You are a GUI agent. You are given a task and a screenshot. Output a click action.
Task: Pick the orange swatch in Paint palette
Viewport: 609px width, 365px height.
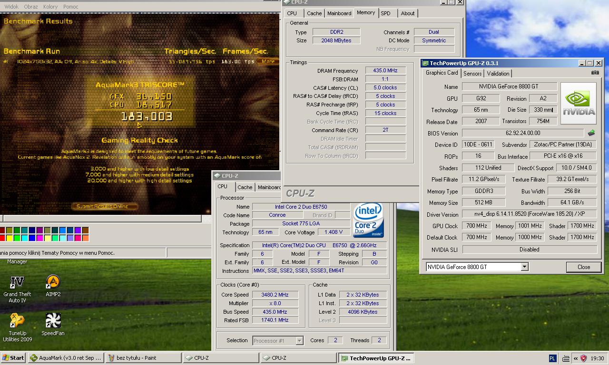(x=85, y=238)
